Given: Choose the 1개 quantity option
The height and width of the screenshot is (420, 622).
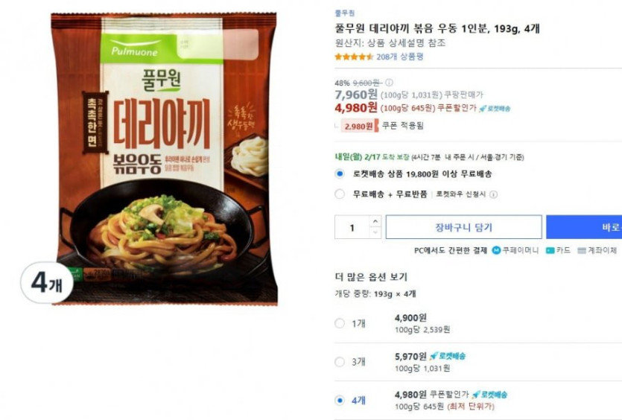Looking at the screenshot, I should (x=339, y=323).
